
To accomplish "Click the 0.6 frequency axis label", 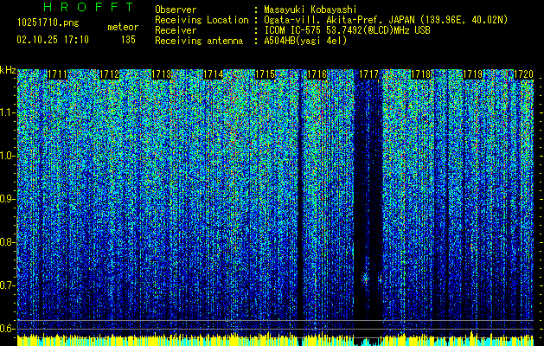I will pyautogui.click(x=7, y=329).
